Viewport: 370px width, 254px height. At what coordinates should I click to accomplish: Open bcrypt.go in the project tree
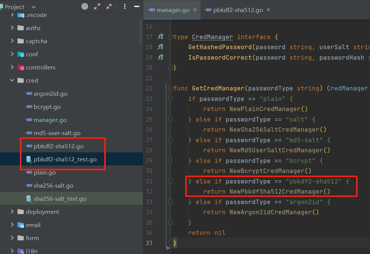point(47,107)
